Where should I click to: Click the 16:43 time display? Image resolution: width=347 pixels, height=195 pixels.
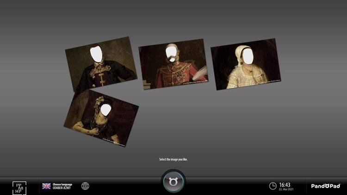(x=285, y=185)
